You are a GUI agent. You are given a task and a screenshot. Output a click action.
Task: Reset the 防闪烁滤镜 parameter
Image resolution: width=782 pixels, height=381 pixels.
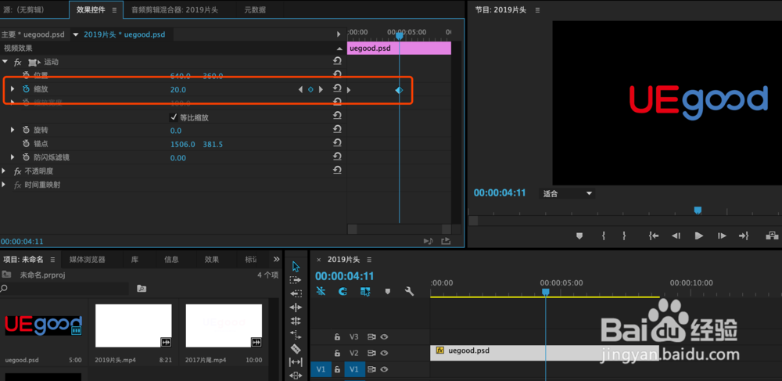click(337, 156)
